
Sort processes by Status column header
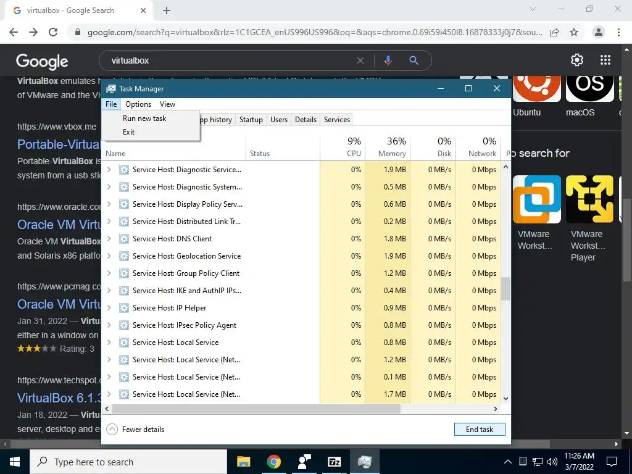click(x=283, y=148)
